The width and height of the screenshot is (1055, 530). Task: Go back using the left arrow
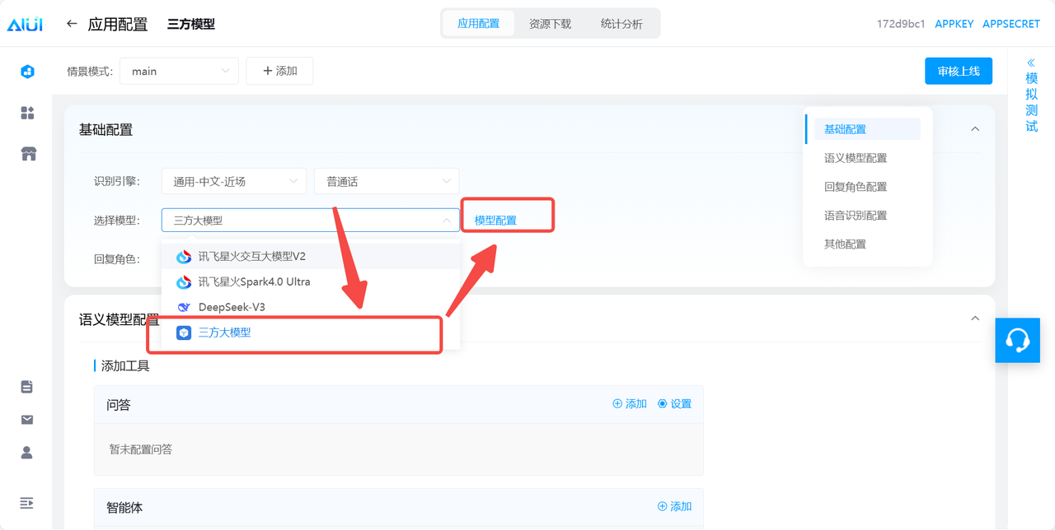pos(73,24)
